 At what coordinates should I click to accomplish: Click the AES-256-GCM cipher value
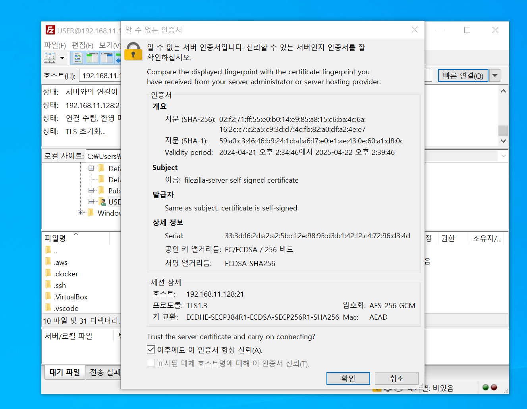392,305
